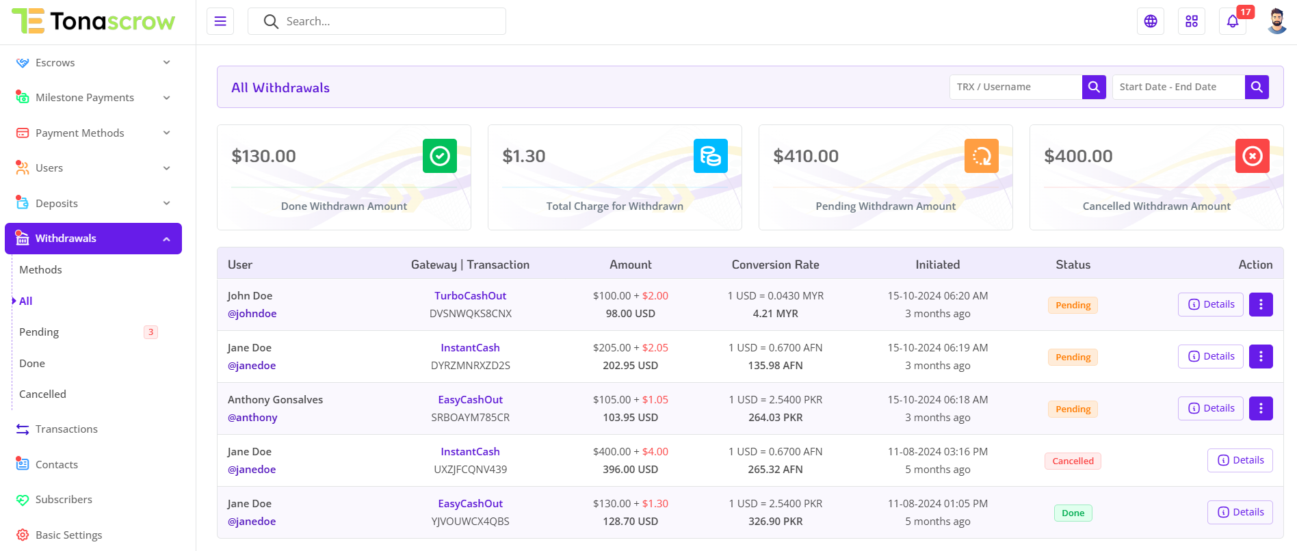Open the @johndoe username link
The width and height of the screenshot is (1297, 551).
pyautogui.click(x=252, y=314)
